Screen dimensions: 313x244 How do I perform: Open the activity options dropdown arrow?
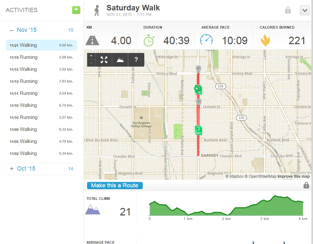coord(305,10)
